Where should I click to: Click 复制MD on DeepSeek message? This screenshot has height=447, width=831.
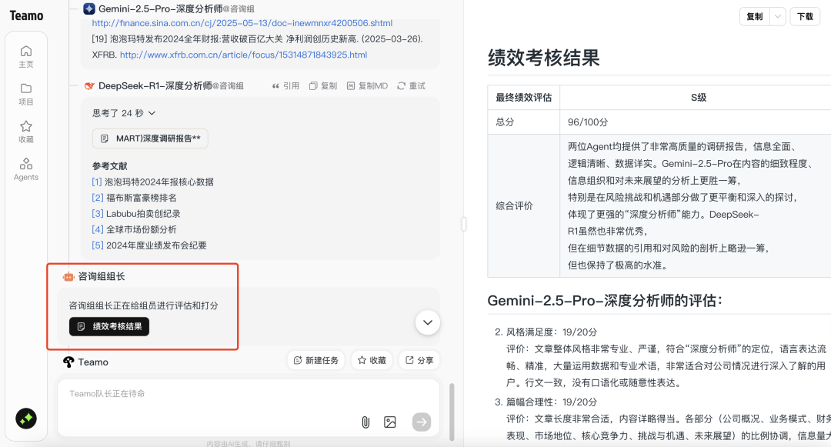pyautogui.click(x=367, y=86)
